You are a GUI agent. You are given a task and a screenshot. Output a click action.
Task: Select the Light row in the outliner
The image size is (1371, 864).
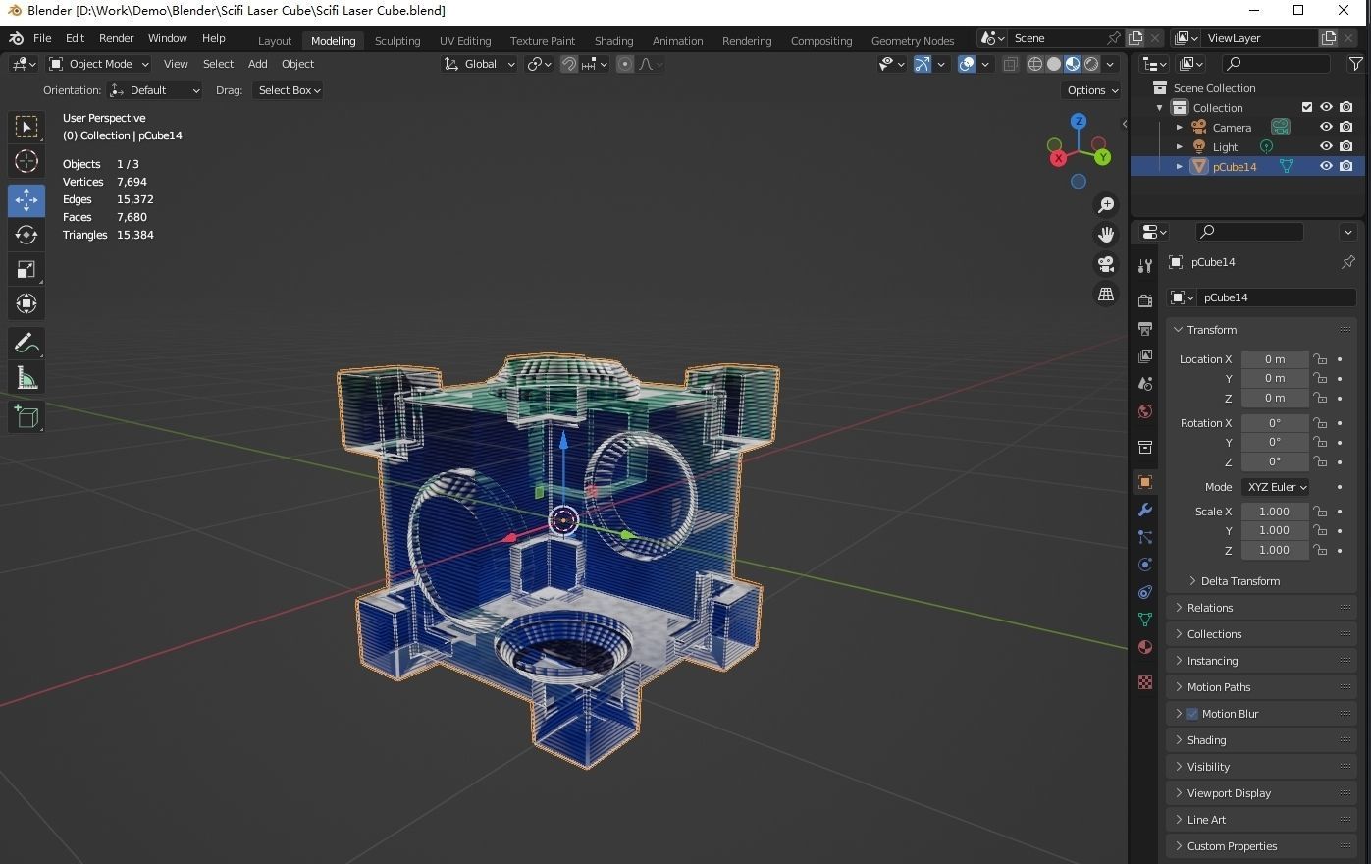pos(1248,146)
